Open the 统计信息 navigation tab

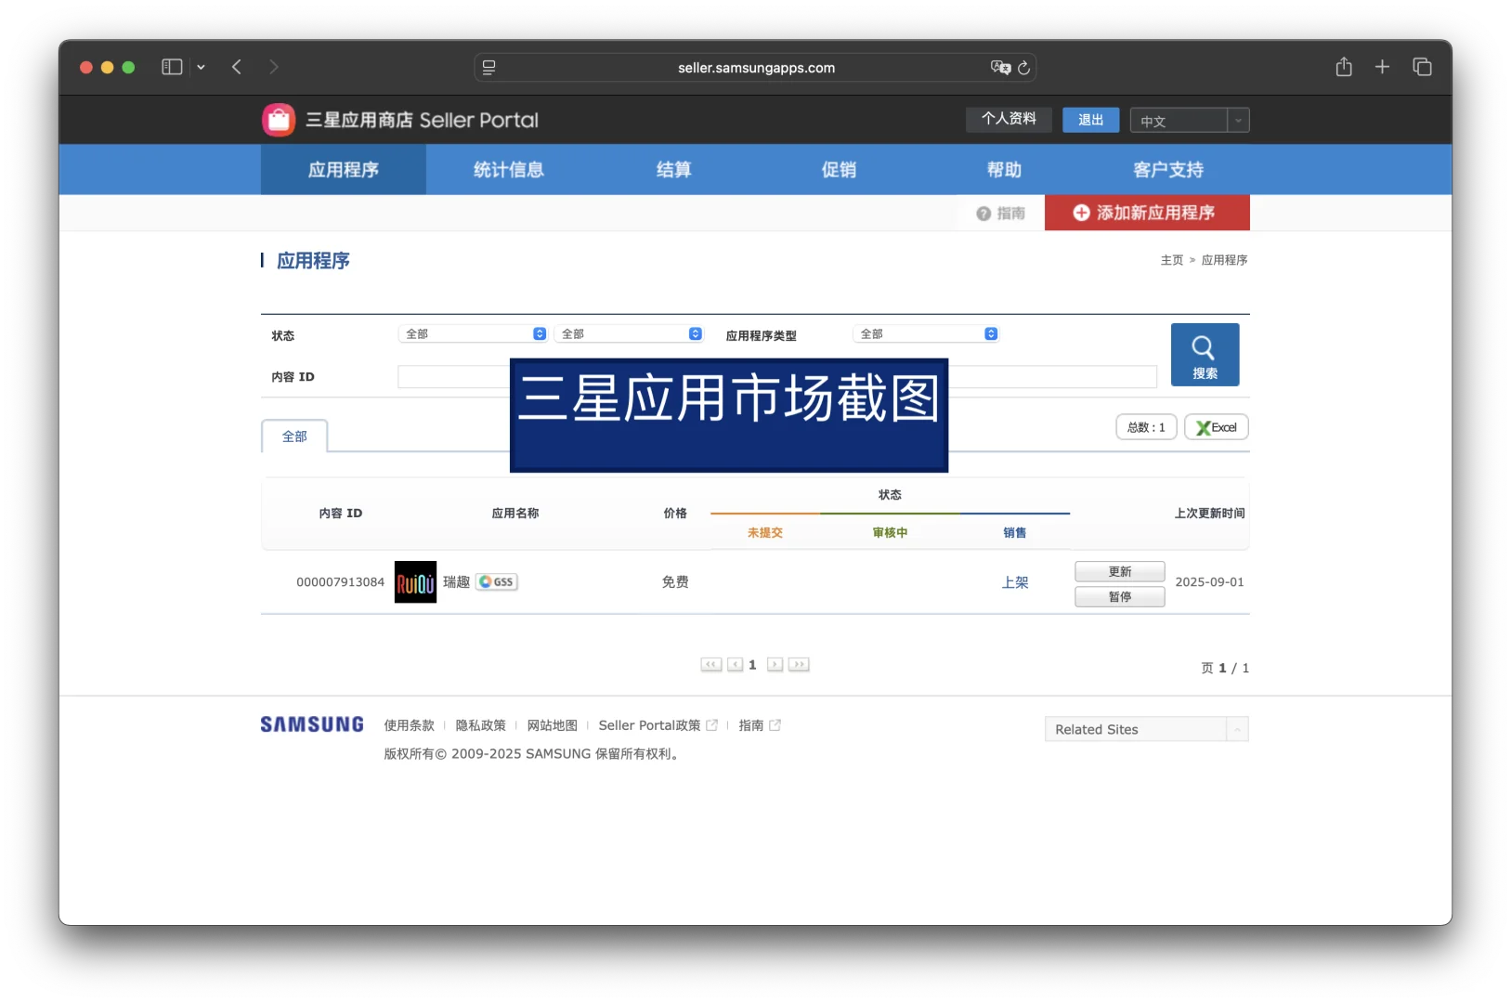pyautogui.click(x=509, y=170)
